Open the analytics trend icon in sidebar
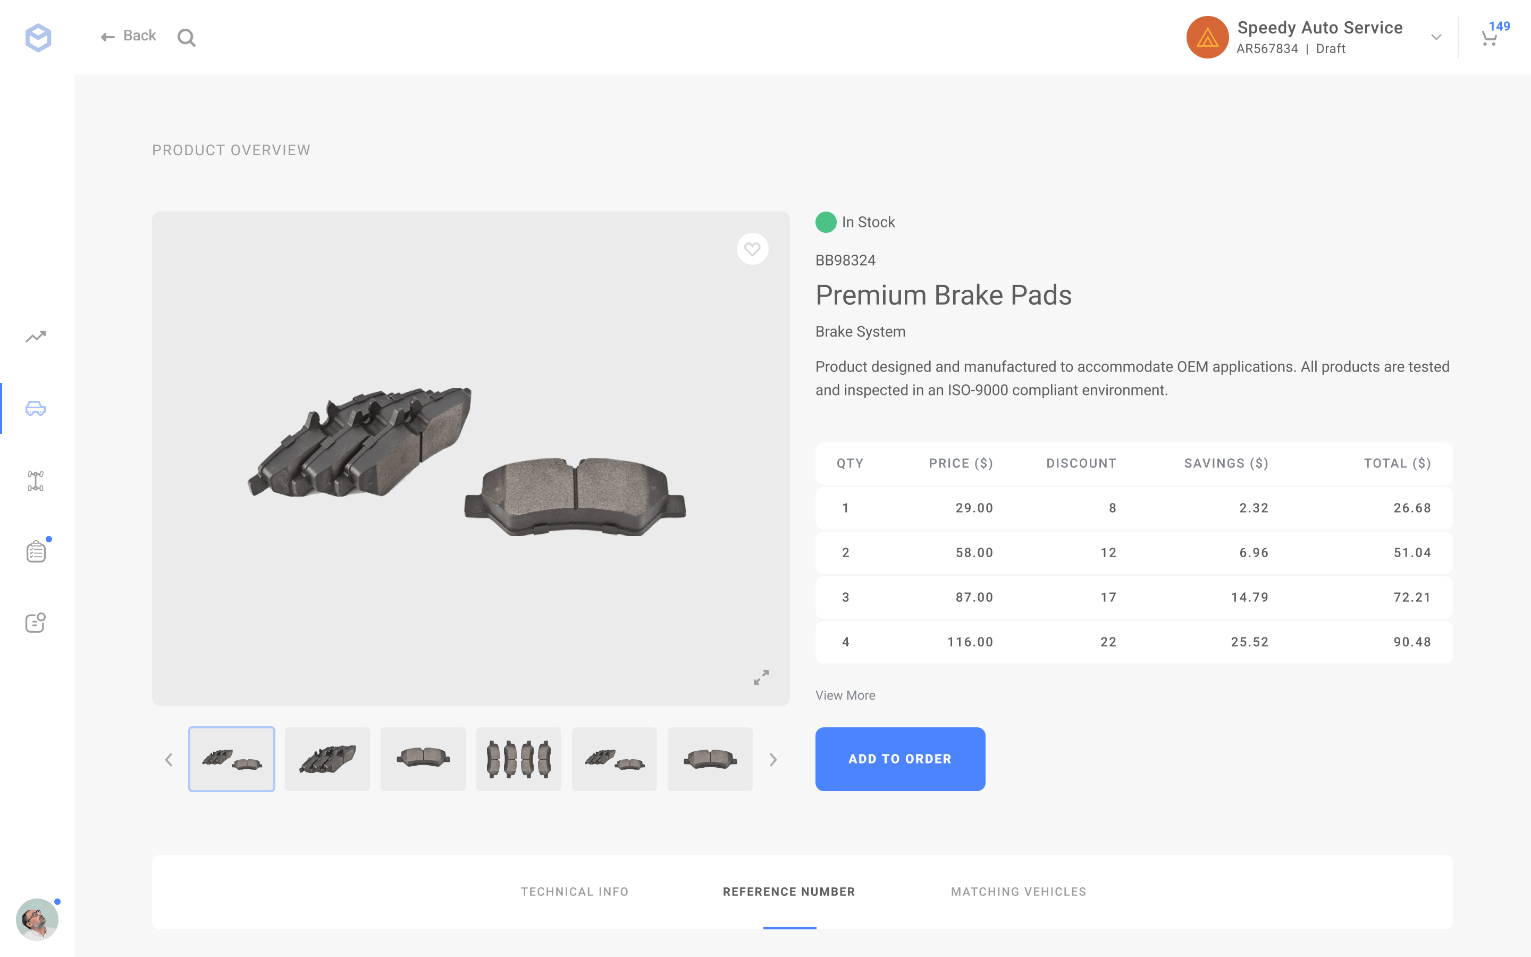The height and width of the screenshot is (957, 1531). 36,336
